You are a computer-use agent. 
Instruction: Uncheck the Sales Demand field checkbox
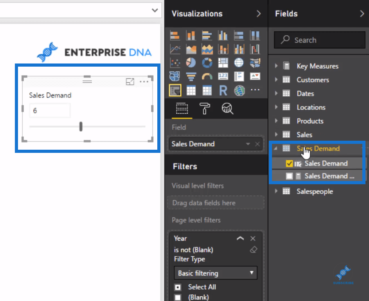289,163
